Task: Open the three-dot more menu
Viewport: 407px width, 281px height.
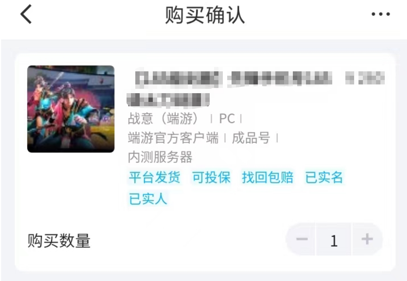Action: click(380, 14)
